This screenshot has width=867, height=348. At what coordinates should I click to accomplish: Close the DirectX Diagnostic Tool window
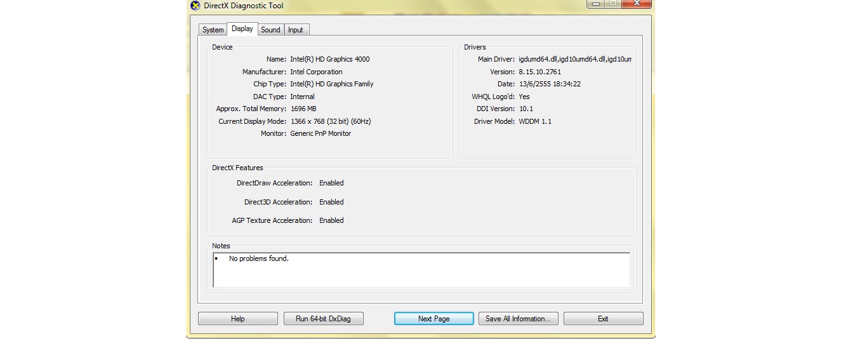(x=636, y=3)
